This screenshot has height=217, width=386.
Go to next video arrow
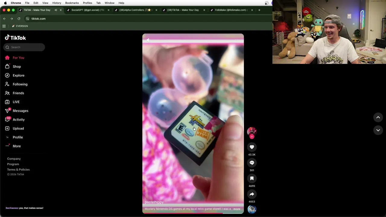(378, 130)
